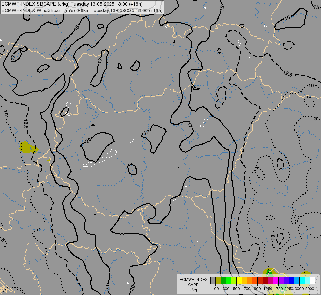Click the 2250 value on legend scale

(289, 289)
